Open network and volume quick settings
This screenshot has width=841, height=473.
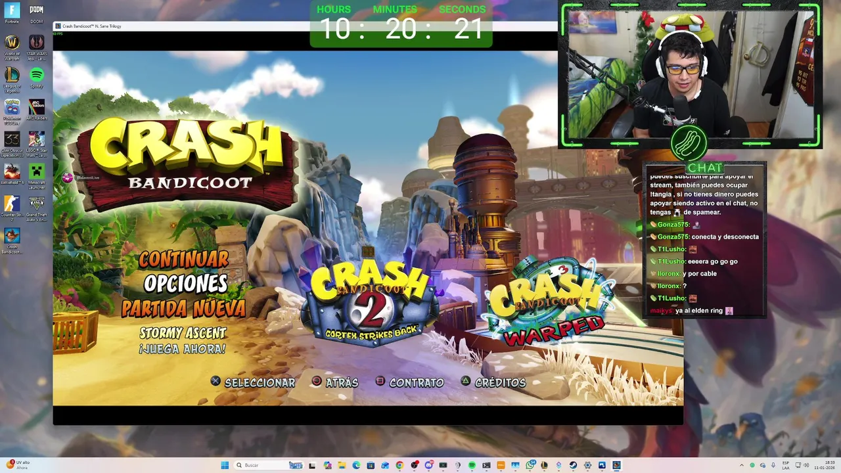(x=803, y=465)
